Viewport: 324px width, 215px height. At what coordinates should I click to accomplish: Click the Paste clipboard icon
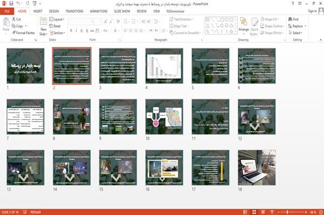pos(6,22)
